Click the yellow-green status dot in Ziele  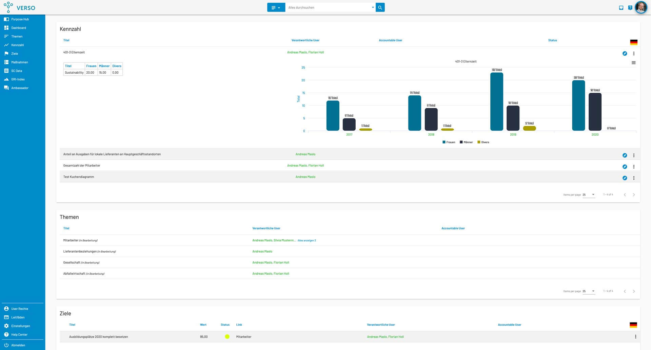[227, 337]
